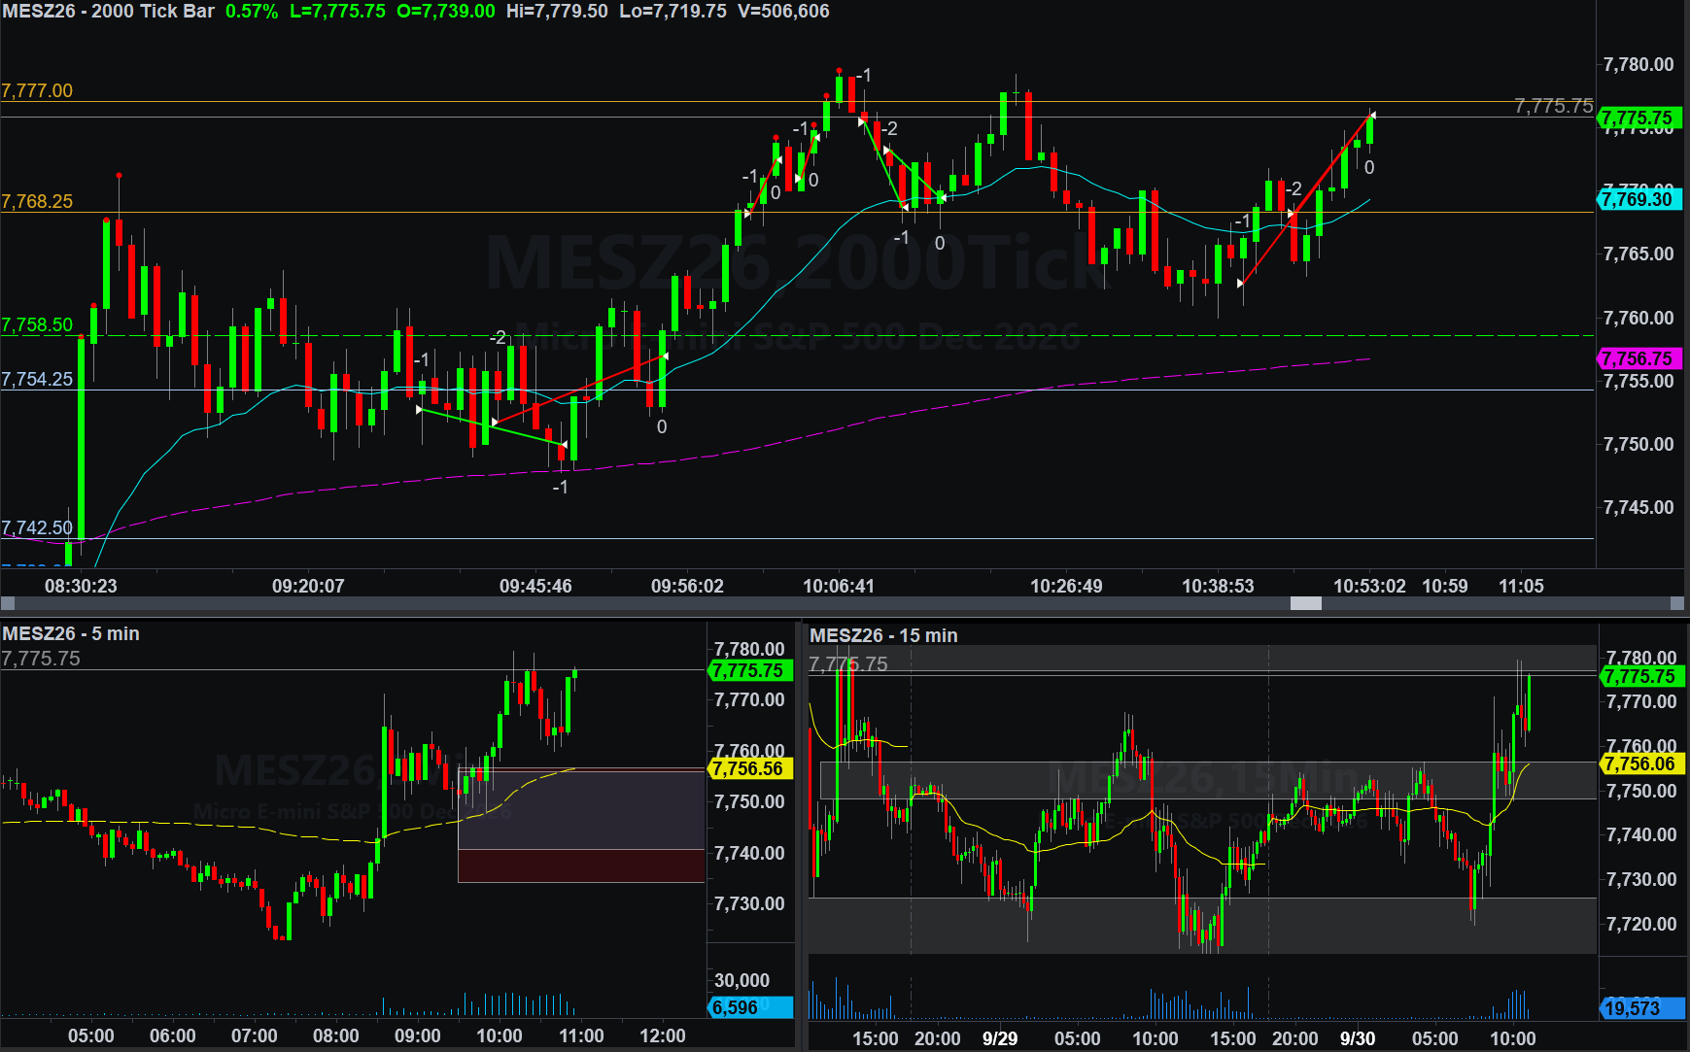Image resolution: width=1690 pixels, height=1052 pixels.
Task: Click the gray 7,775.75 last price line label in the tick chart
Action: tap(1554, 105)
